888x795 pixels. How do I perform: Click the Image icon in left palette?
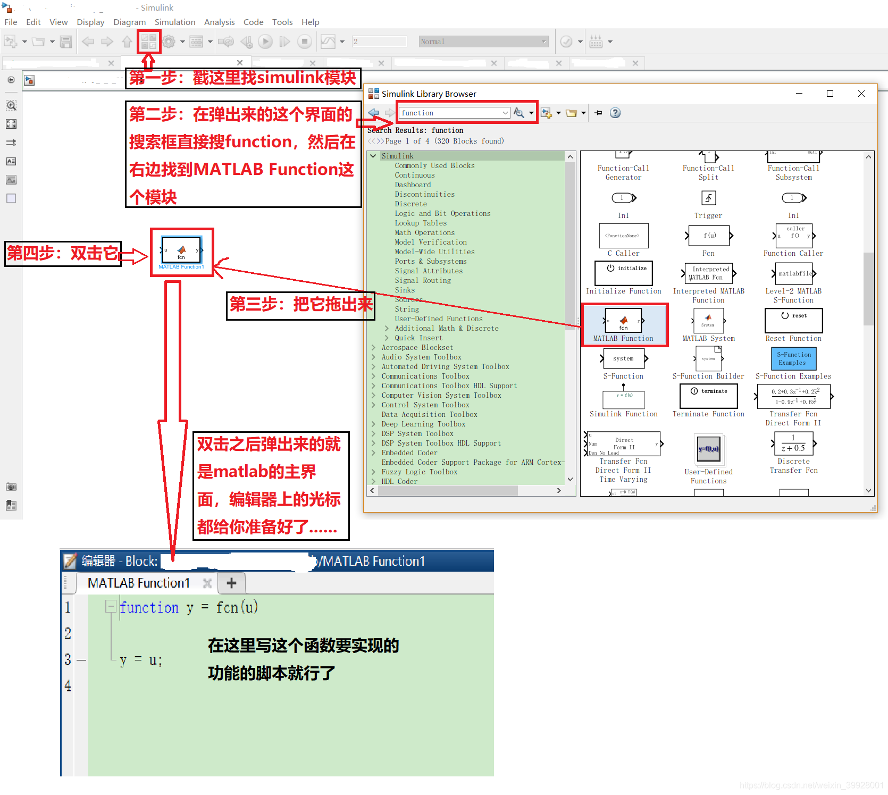11,180
